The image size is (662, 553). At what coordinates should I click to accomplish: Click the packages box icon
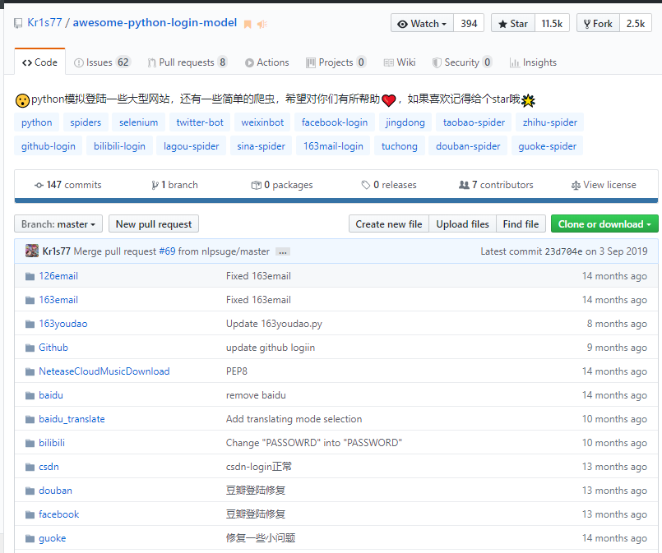[256, 185]
